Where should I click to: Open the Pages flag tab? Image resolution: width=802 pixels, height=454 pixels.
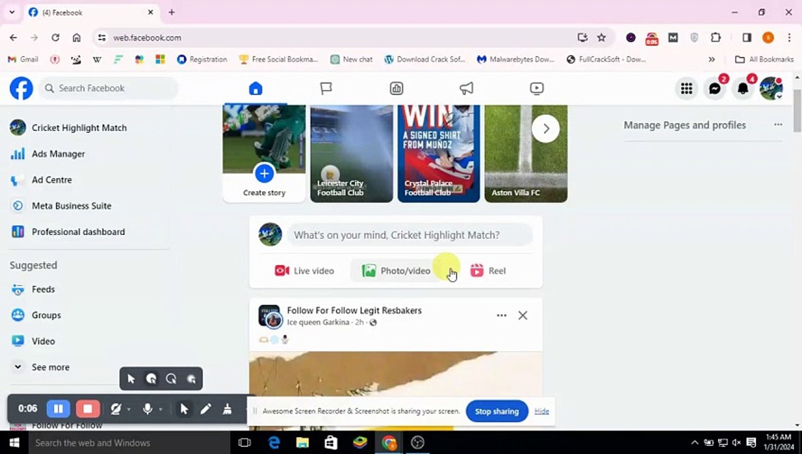coord(326,88)
